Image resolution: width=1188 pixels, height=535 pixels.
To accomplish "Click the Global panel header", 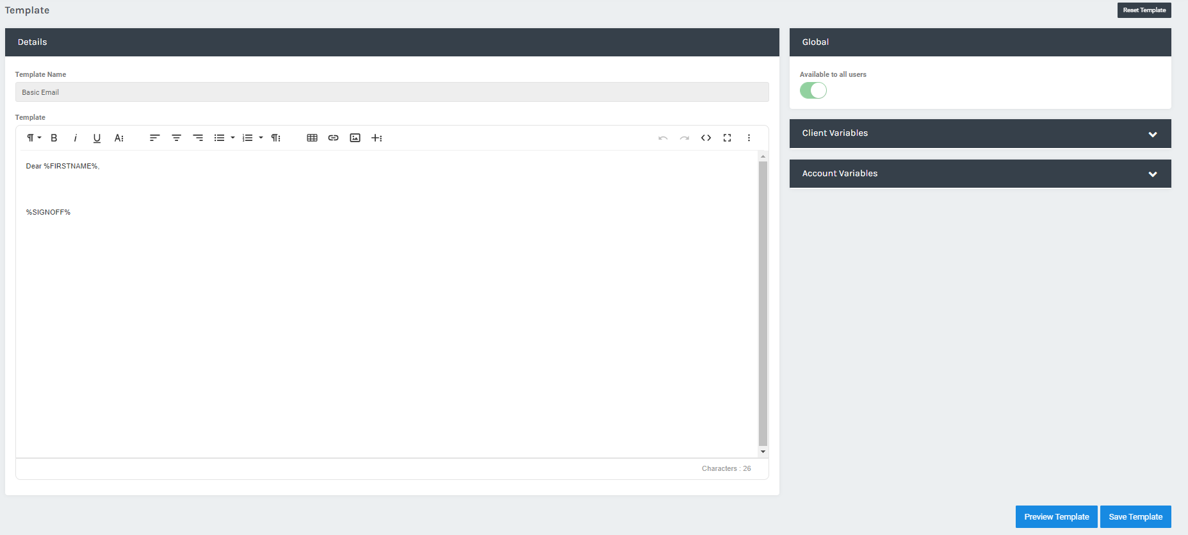I will pos(980,42).
